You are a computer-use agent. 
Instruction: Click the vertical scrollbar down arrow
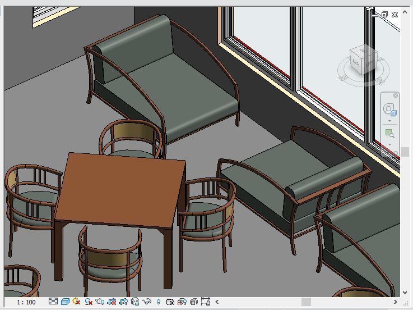click(x=406, y=293)
